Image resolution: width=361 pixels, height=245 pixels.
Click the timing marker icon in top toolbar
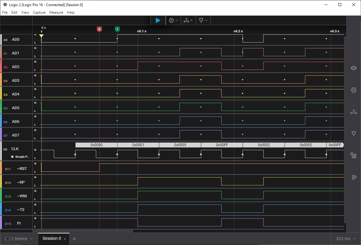(201, 20)
